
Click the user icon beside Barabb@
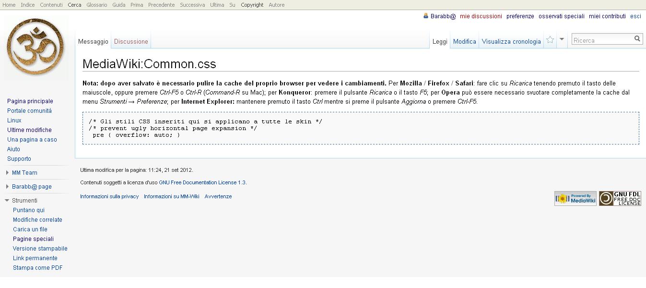coord(425,16)
